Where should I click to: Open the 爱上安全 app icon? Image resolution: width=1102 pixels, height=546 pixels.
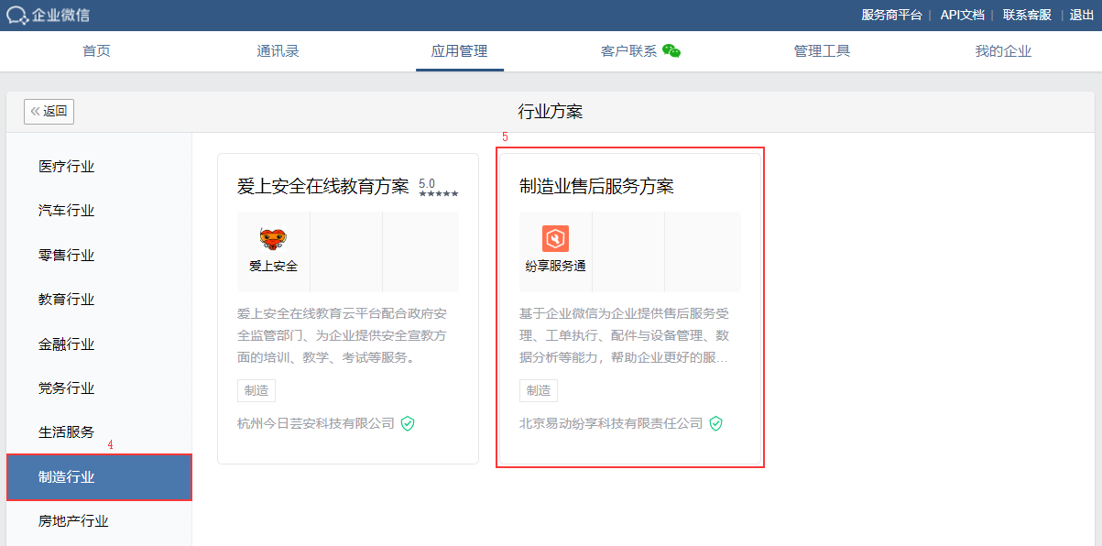pos(273,240)
